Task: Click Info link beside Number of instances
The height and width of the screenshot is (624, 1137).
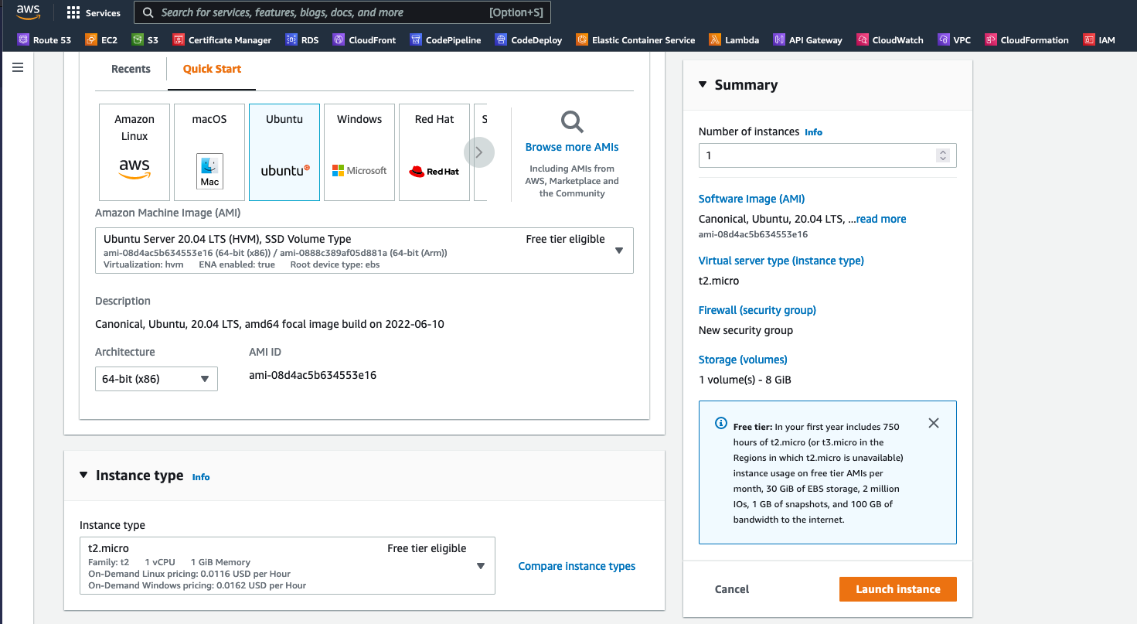Action: (x=813, y=132)
